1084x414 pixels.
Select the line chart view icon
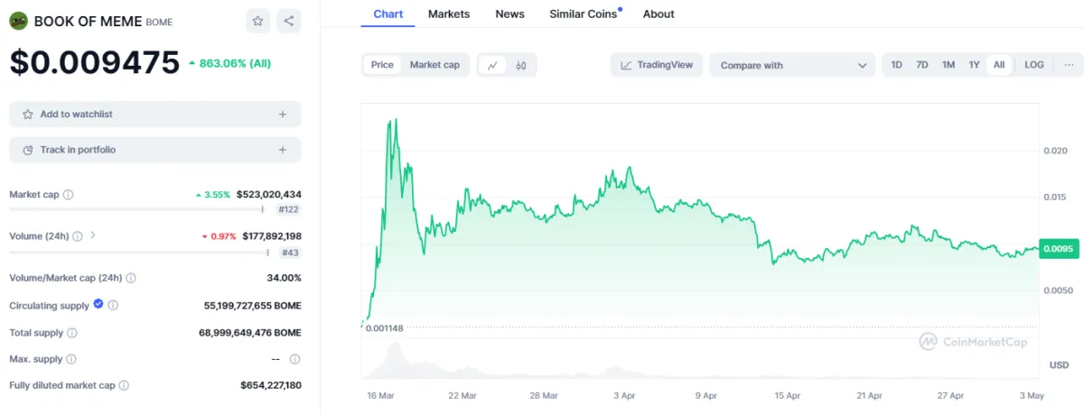(492, 65)
